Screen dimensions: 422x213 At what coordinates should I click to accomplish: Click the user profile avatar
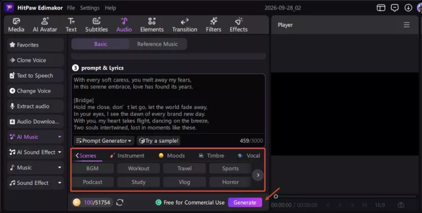click(420, 8)
